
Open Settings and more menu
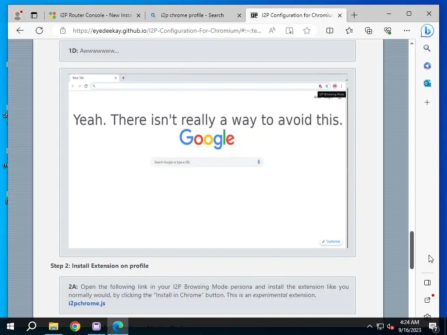(x=407, y=31)
